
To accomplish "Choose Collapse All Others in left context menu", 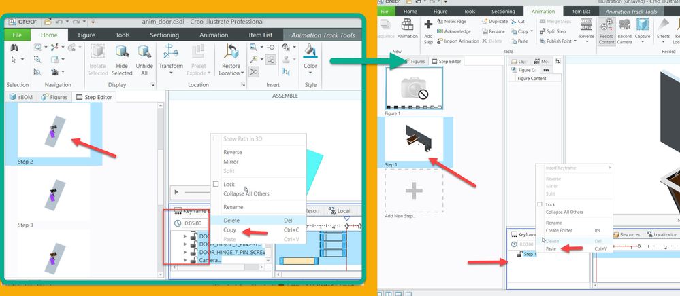I will [x=246, y=193].
